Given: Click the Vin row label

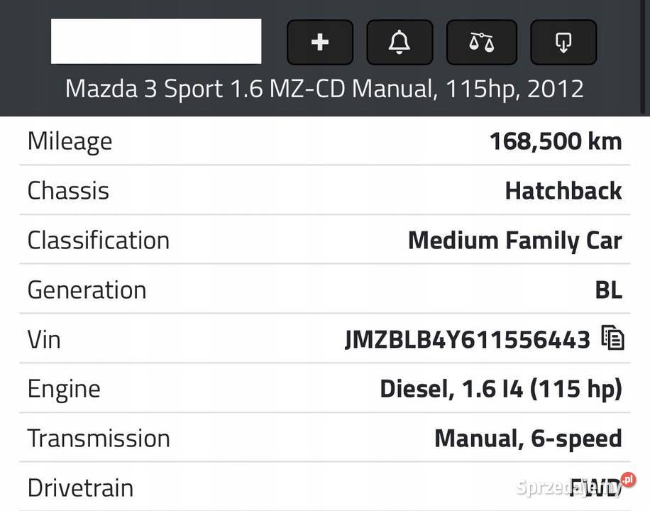Looking at the screenshot, I should point(44,340).
